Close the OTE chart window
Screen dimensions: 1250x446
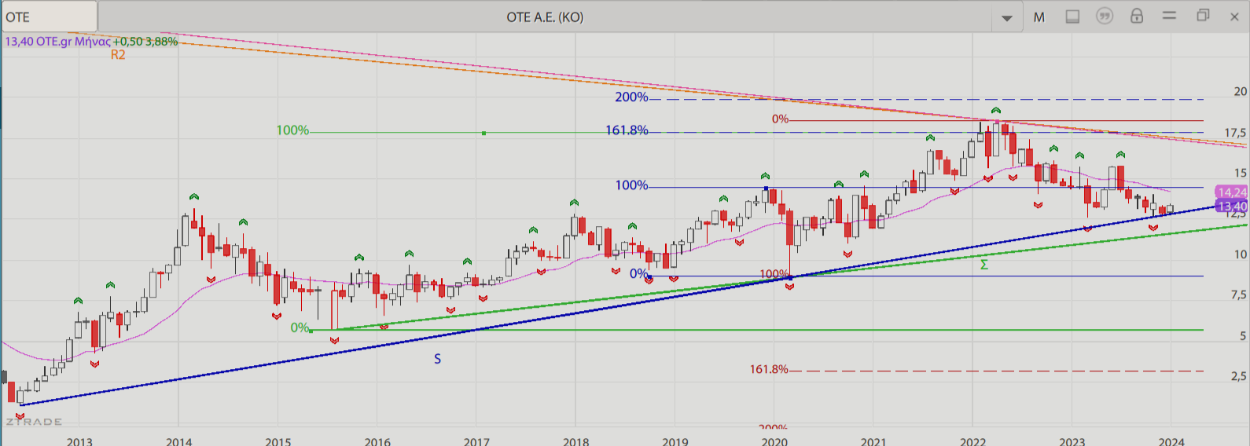click(1234, 16)
